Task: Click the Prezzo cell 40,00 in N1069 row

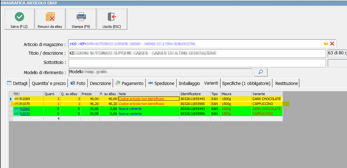Action: [x=90, y=99]
